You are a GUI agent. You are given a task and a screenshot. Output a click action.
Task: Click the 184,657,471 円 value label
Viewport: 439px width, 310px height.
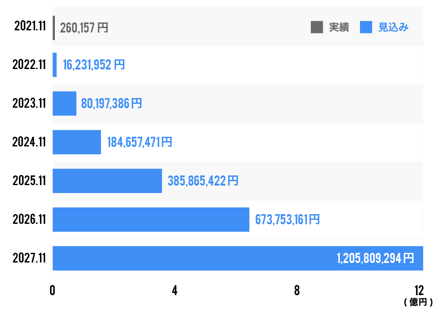click(140, 142)
